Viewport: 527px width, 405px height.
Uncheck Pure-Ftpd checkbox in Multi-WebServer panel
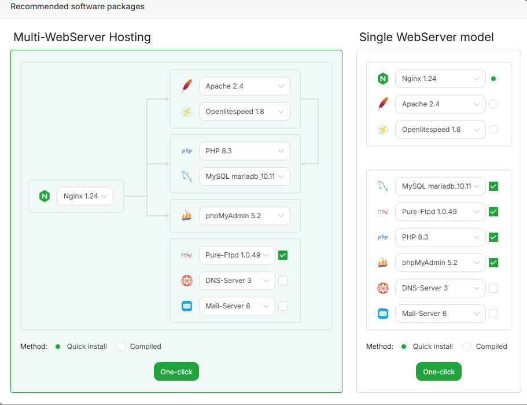pyautogui.click(x=283, y=255)
